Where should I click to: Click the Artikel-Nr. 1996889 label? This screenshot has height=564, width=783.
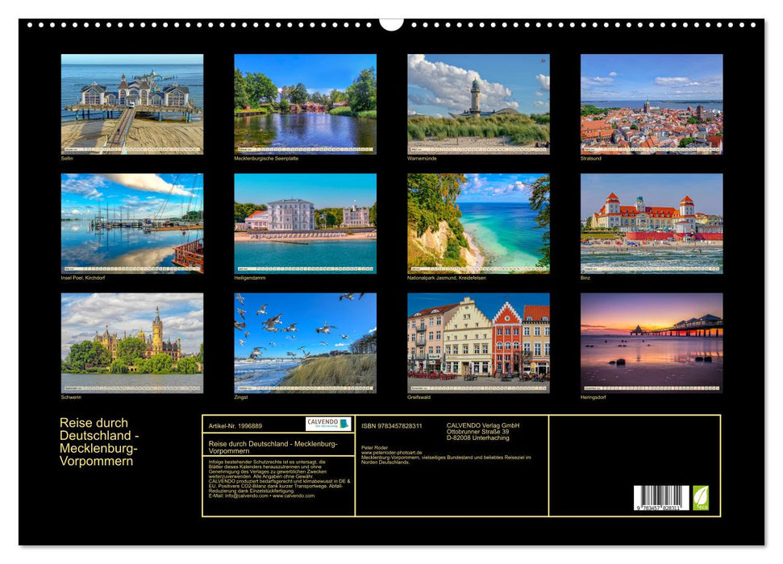[x=235, y=425]
